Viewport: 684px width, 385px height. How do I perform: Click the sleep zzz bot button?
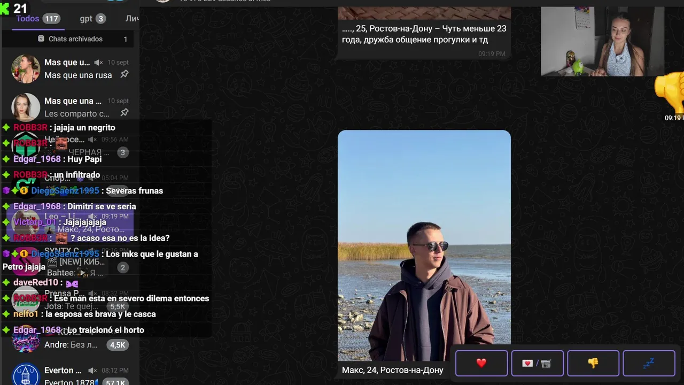[649, 364]
